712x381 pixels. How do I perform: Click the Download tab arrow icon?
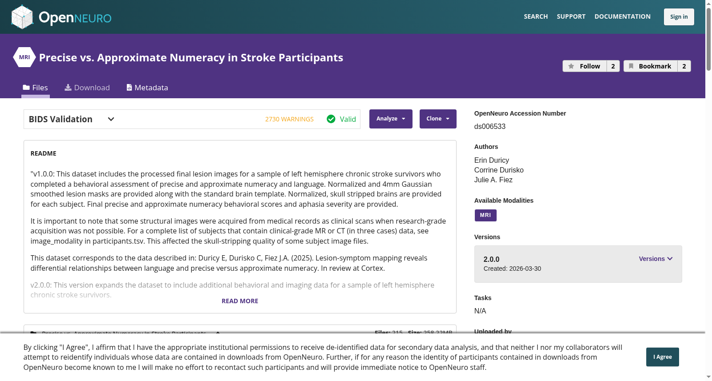pos(68,88)
